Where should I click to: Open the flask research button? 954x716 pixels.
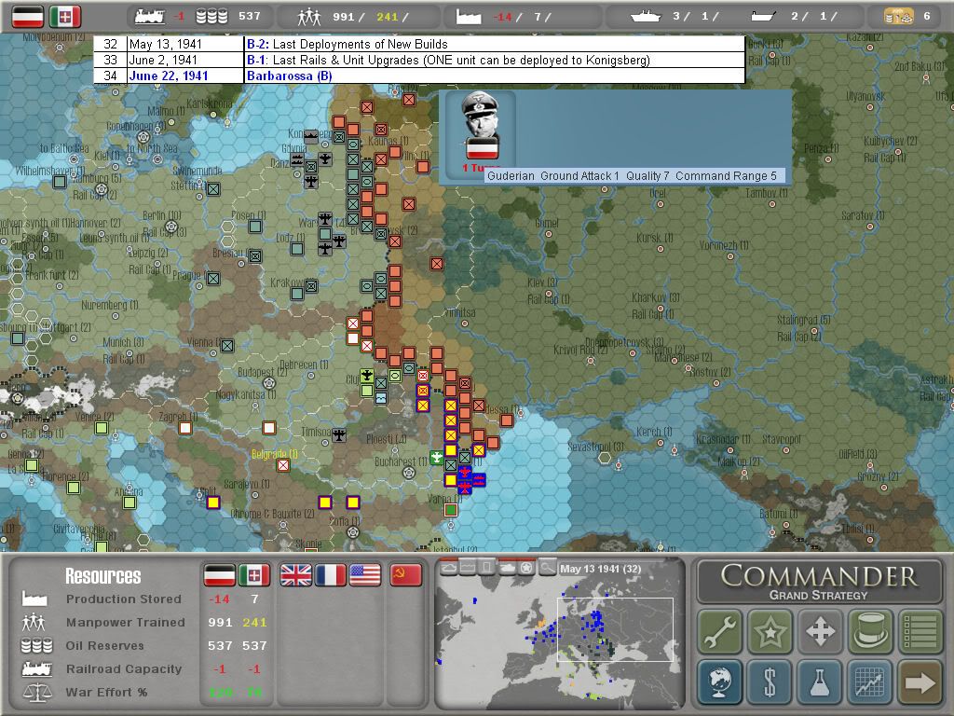[x=820, y=682]
